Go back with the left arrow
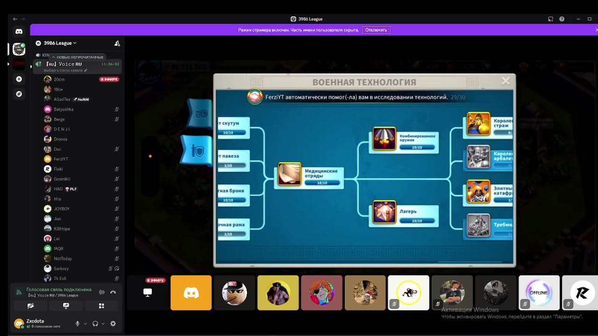Image resolution: width=598 pixels, height=336 pixels. [x=15, y=19]
